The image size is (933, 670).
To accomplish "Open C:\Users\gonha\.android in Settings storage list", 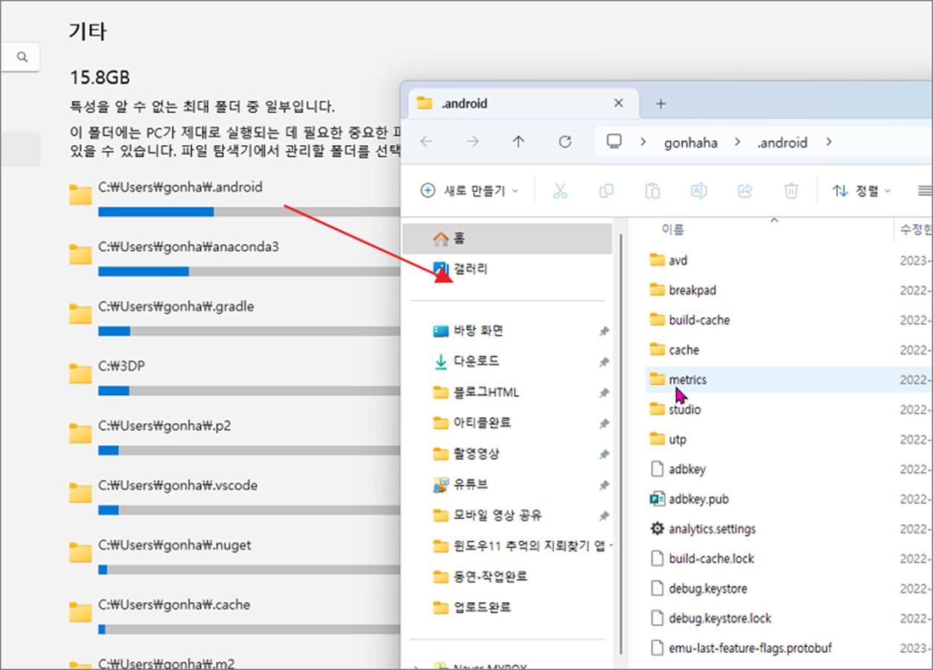I will point(234,198).
